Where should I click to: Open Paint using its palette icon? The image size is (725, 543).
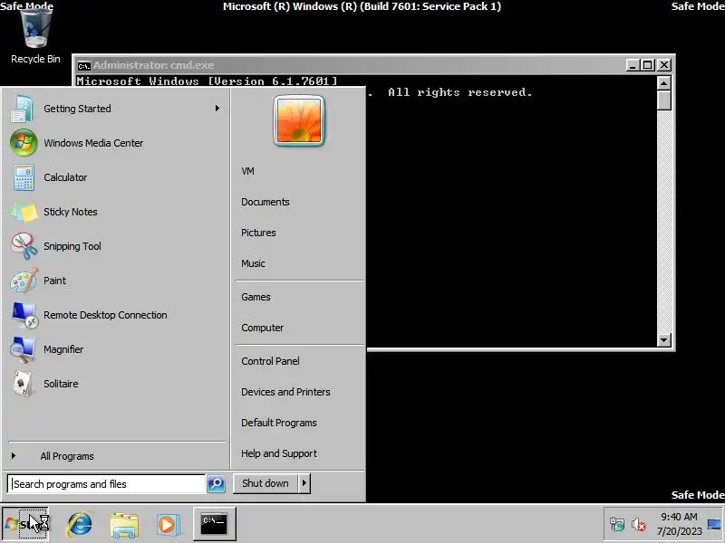[x=24, y=281]
